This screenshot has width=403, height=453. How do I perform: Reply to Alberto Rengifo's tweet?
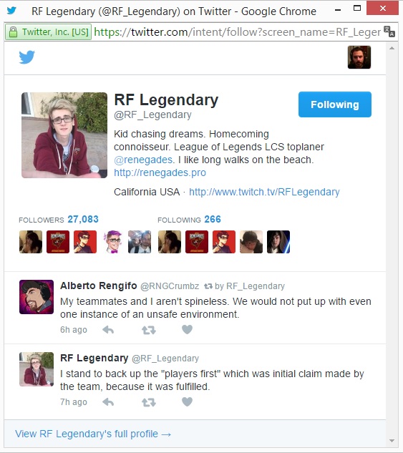(108, 330)
